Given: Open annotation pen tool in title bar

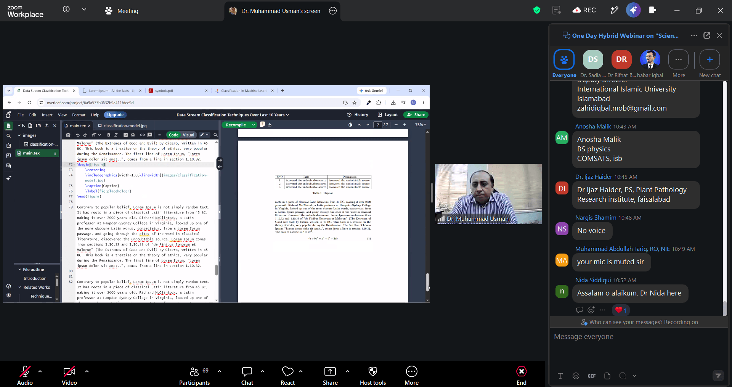Looking at the screenshot, I should (614, 10).
